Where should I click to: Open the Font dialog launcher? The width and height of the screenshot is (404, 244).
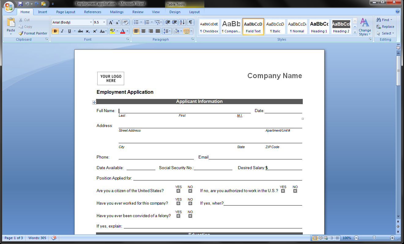coord(128,39)
